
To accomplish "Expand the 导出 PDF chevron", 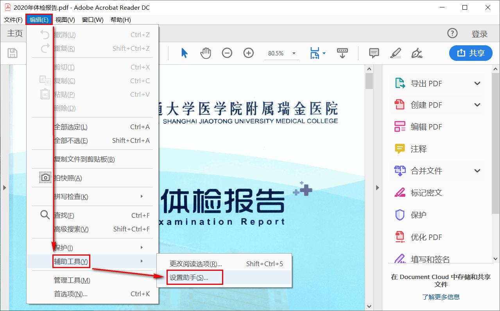I will [477, 83].
